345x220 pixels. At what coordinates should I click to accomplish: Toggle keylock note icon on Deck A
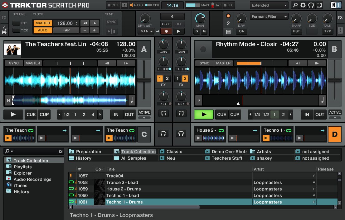click(x=132, y=100)
